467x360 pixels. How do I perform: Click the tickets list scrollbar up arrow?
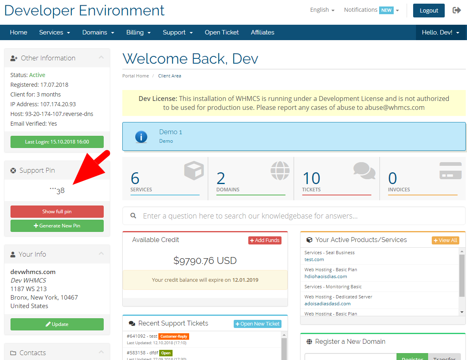point(284,335)
